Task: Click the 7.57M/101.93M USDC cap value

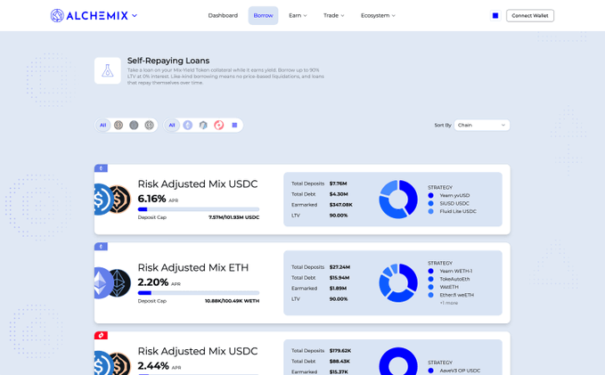Action: [x=233, y=217]
